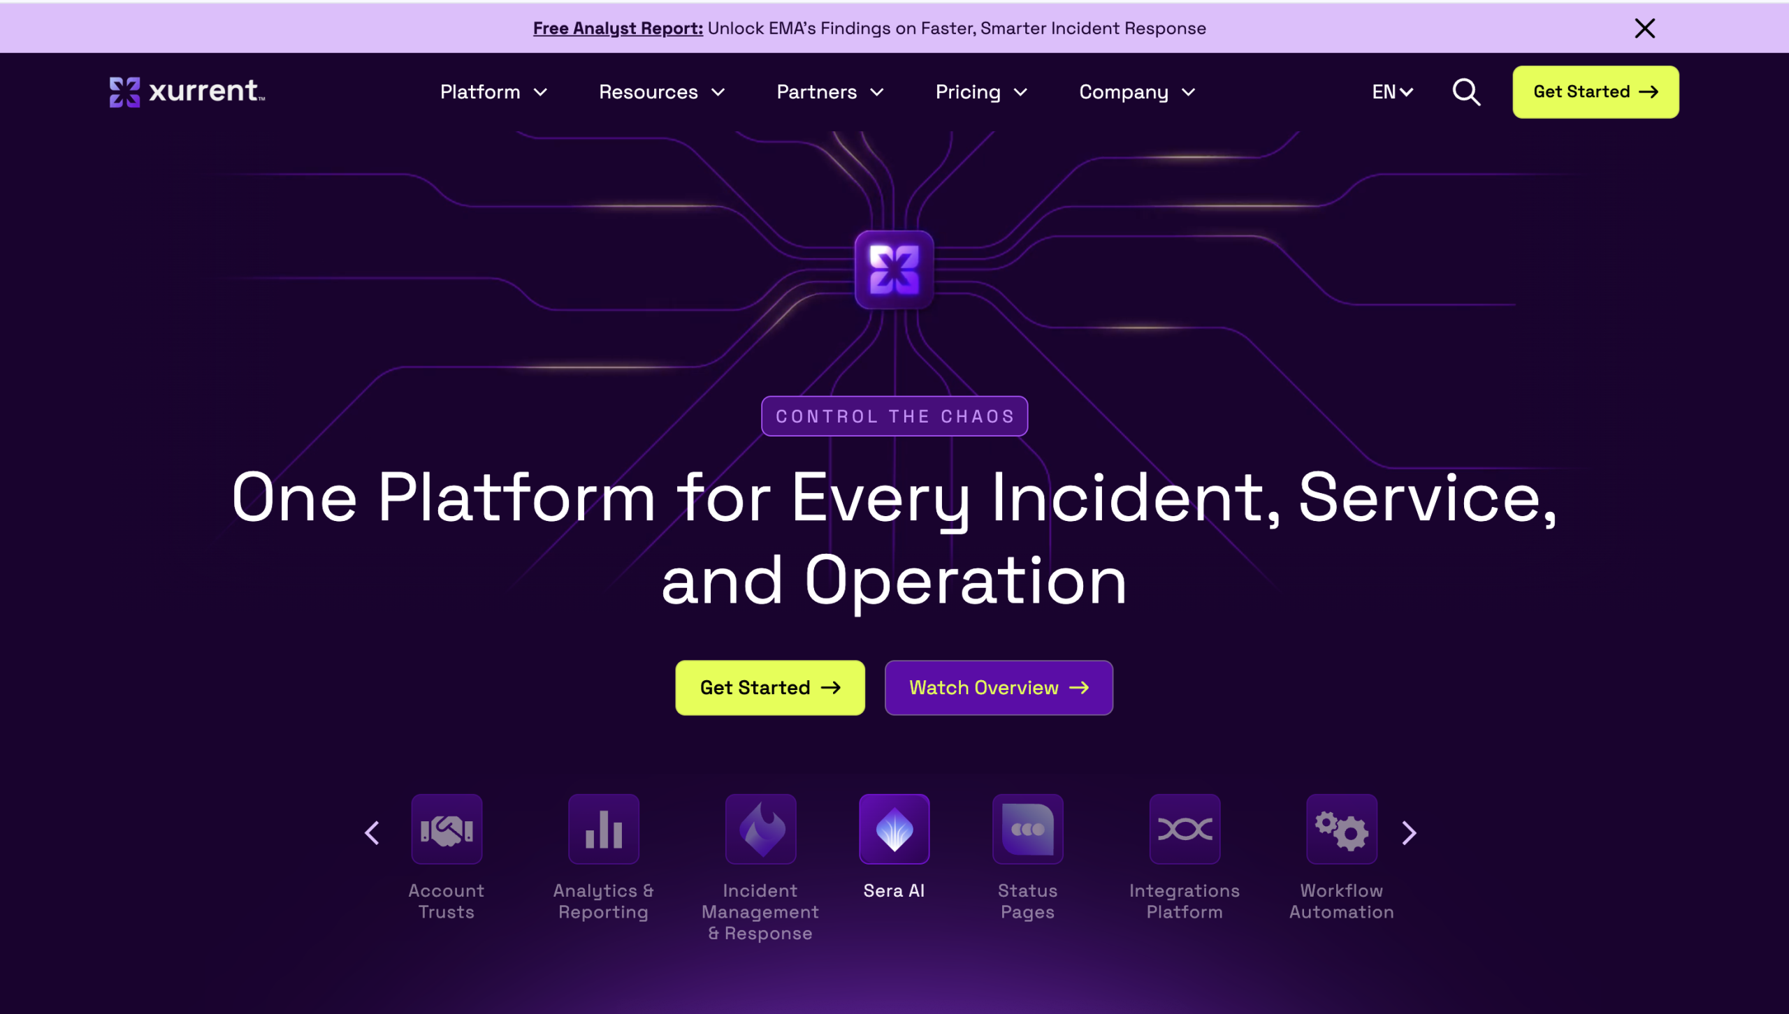The height and width of the screenshot is (1014, 1789).
Task: Open the Partners navigation menu
Action: tap(830, 91)
